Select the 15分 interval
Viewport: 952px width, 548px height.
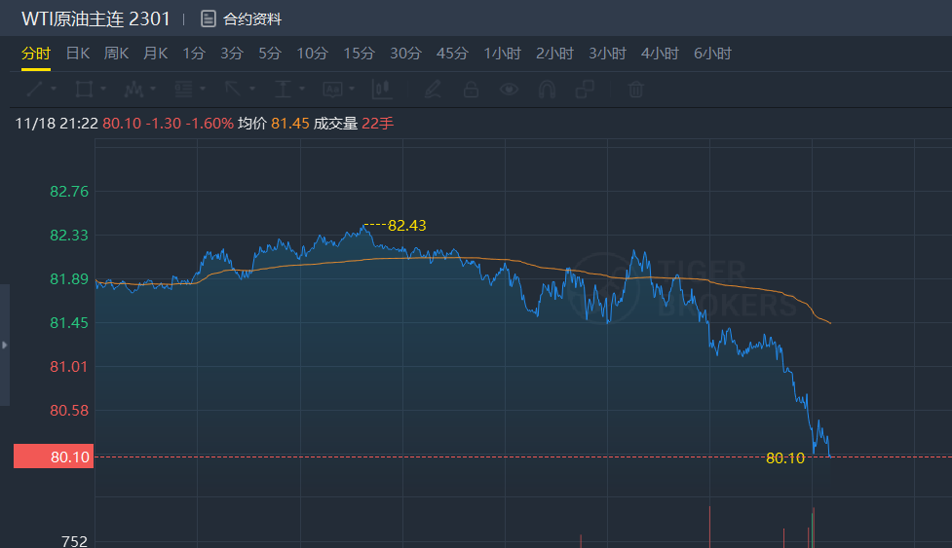(359, 54)
